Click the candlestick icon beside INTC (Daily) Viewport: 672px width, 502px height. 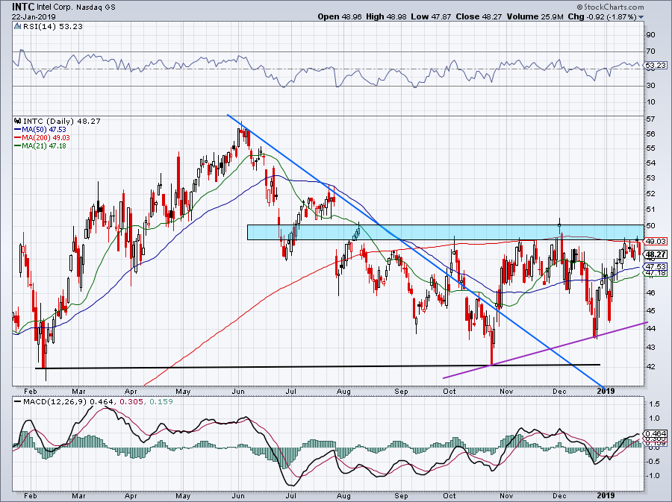(17, 121)
